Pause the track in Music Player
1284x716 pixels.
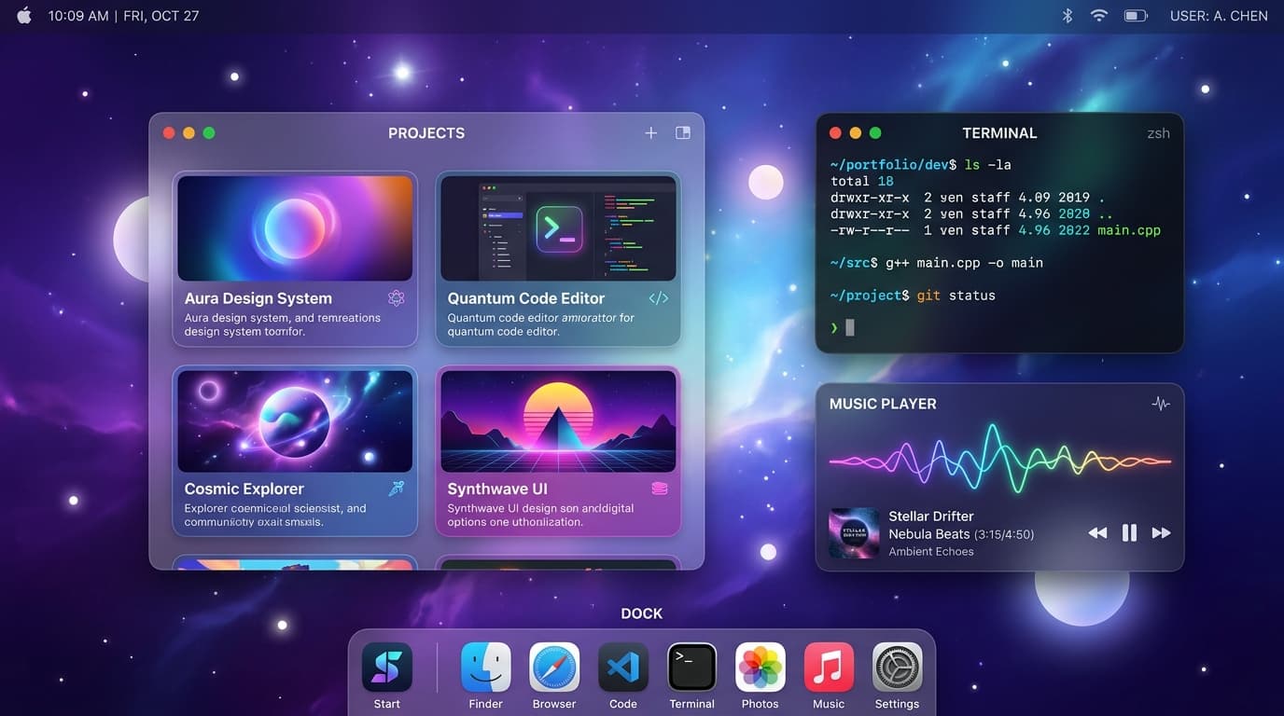click(1129, 532)
